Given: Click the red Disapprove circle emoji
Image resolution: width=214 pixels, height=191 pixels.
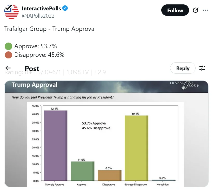Looking at the screenshot, I should 9,55.
